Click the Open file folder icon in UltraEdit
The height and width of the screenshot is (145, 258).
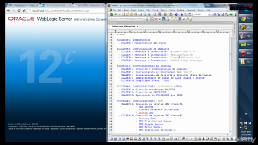point(127,14)
